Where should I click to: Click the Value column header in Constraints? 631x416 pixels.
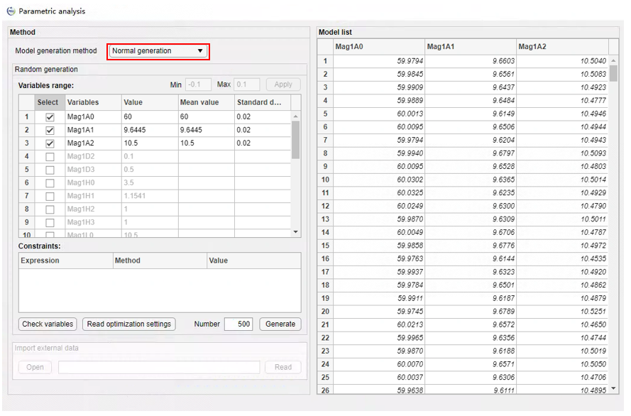254,261
